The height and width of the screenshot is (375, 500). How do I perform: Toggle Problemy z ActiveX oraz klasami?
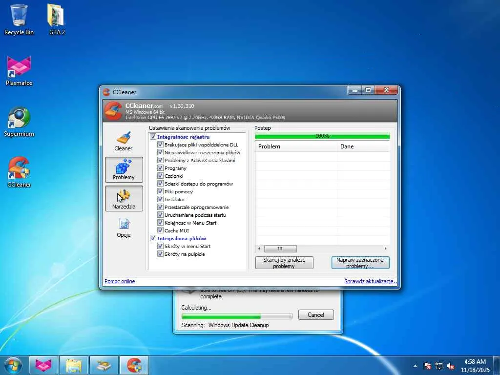(160, 160)
